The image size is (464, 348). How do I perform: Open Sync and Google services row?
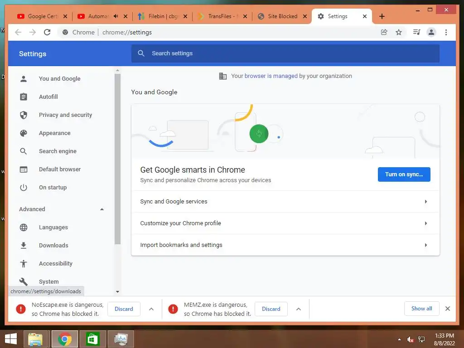[x=285, y=202]
